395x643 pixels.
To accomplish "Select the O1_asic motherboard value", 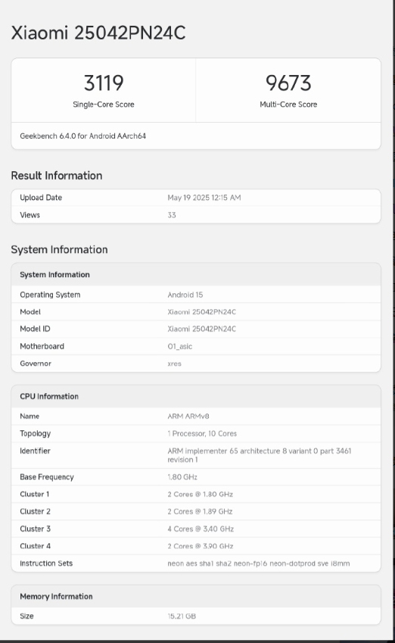I will 180,347.
